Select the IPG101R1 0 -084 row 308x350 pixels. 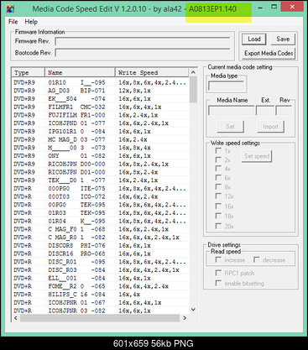[101, 131]
